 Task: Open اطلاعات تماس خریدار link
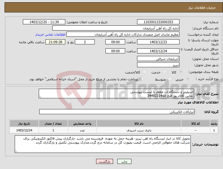click(50, 34)
